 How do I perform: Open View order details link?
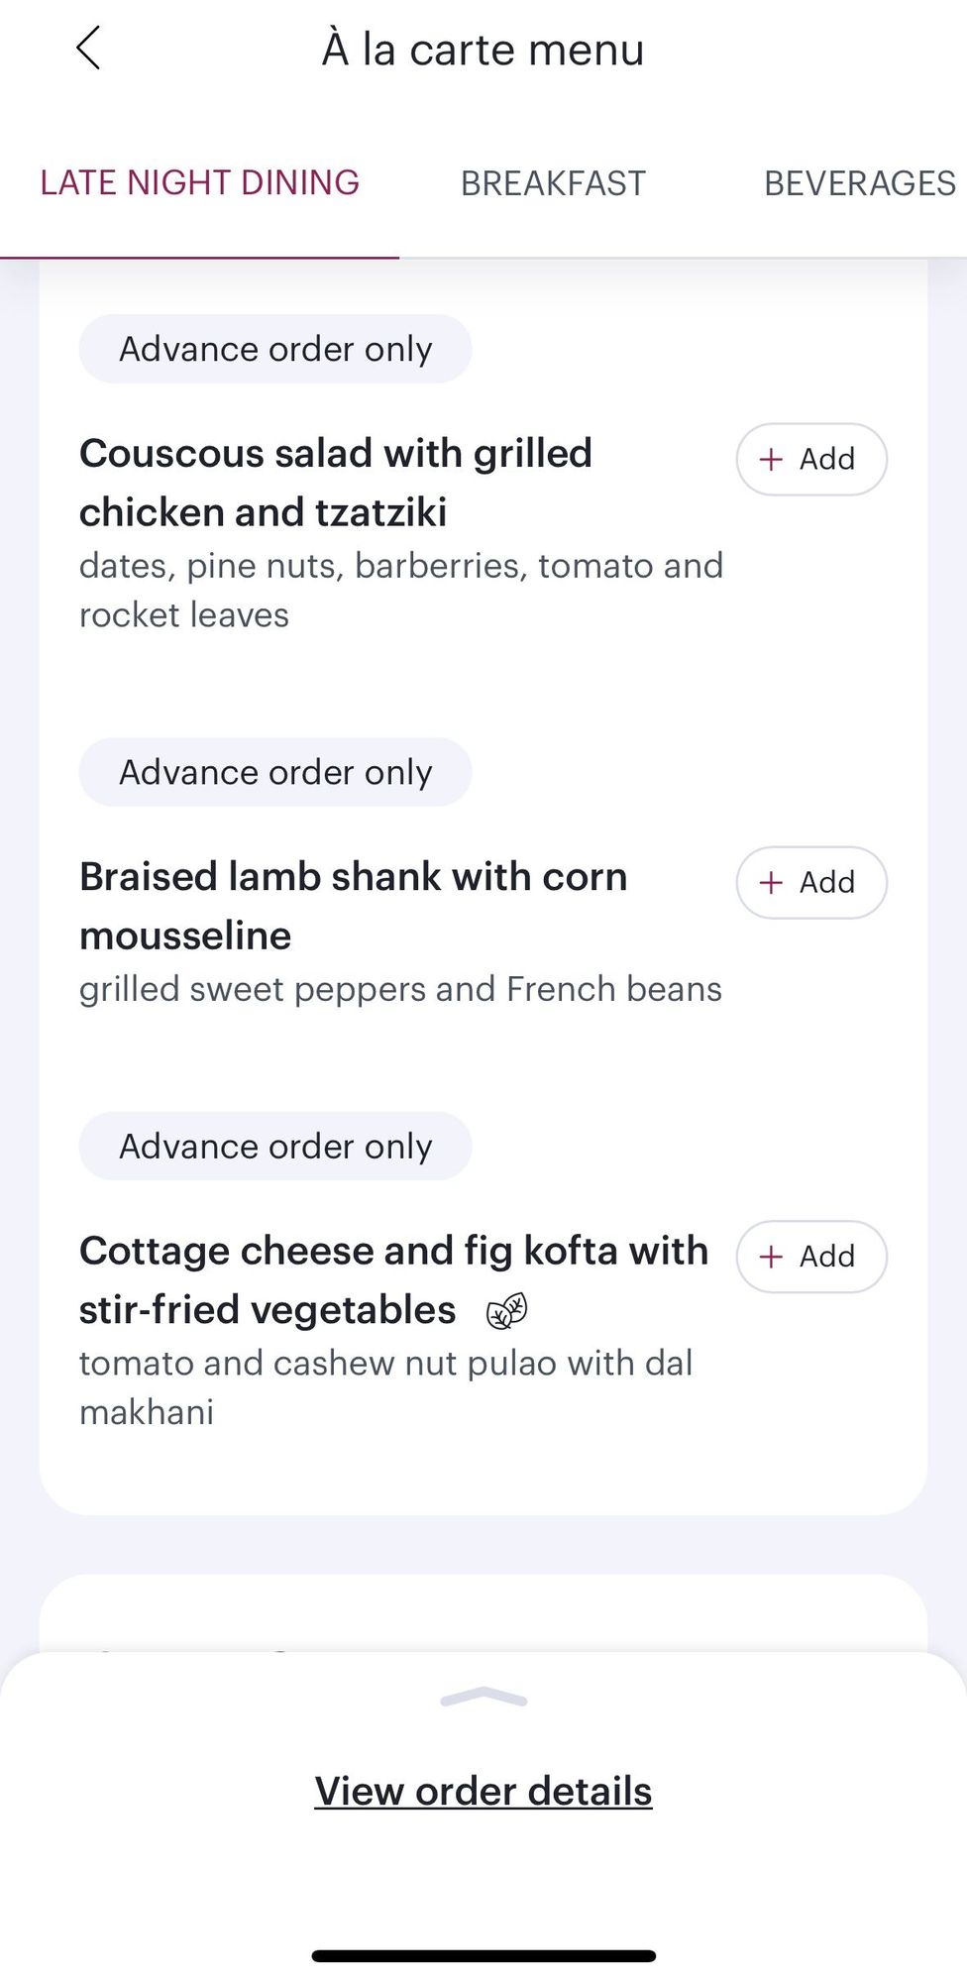(483, 1791)
